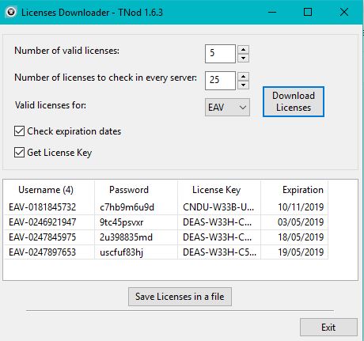Decrease number of valid licenses
The width and height of the screenshot is (364, 341).
[x=243, y=58]
